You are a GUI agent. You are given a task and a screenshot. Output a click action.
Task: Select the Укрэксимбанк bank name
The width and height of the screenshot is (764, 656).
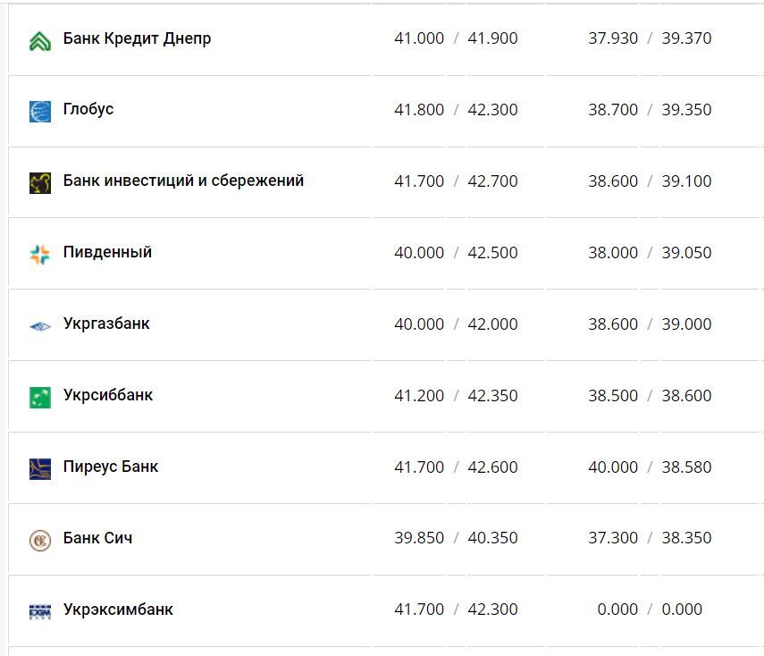point(115,610)
